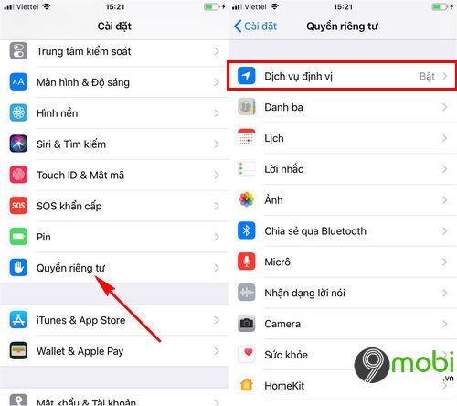Open Nhận dạng lời nói row
This screenshot has width=457, height=406.
343,293
